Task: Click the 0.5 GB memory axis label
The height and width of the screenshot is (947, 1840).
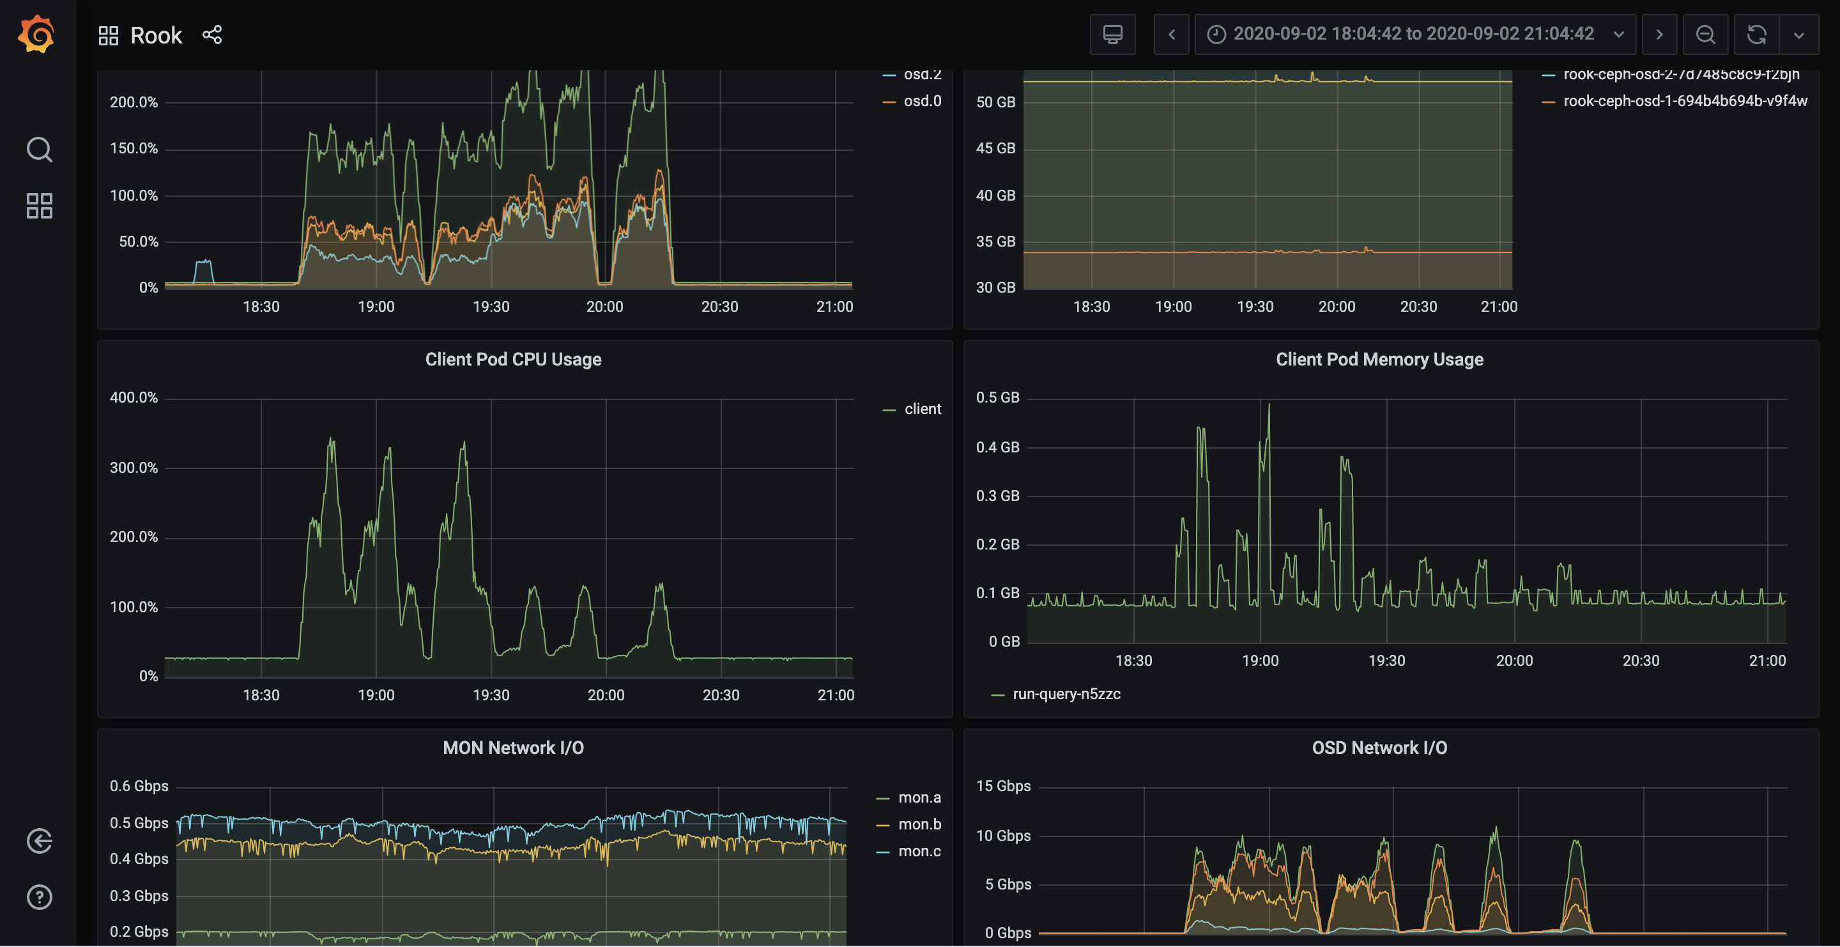Action: pyautogui.click(x=997, y=398)
